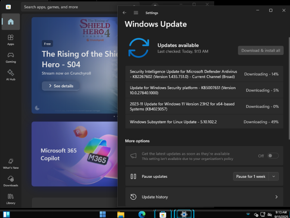Open What's New in Microsoft Store

click(x=11, y=163)
